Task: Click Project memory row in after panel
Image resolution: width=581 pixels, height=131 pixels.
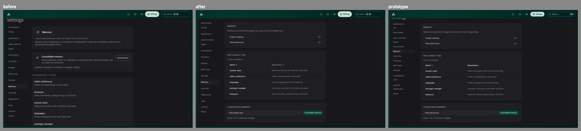Action: click(275, 37)
